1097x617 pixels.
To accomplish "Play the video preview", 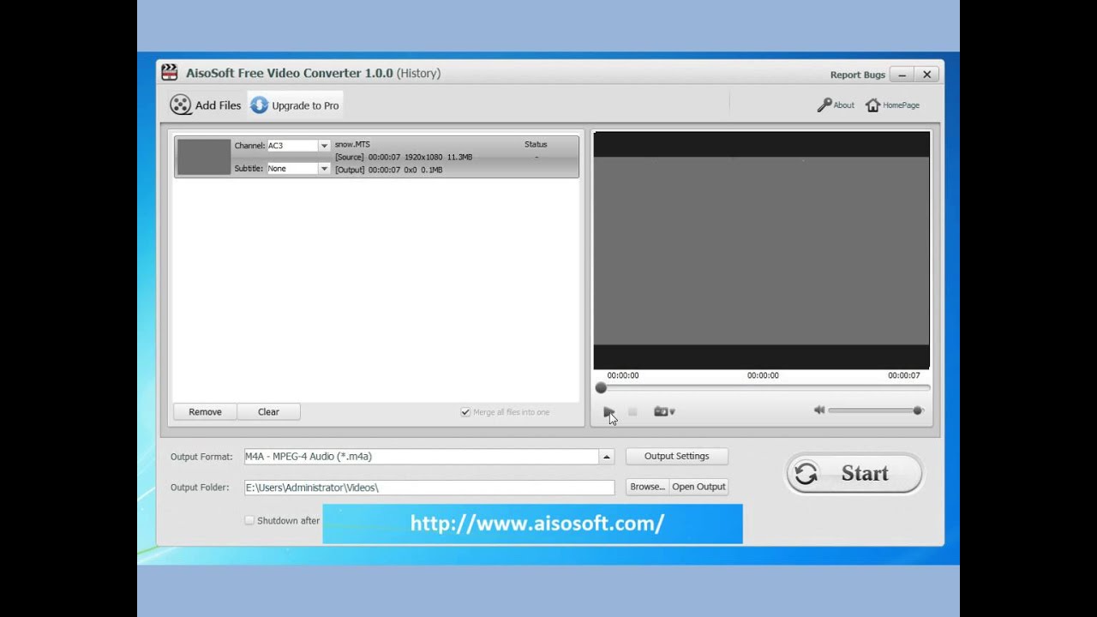I will point(608,411).
